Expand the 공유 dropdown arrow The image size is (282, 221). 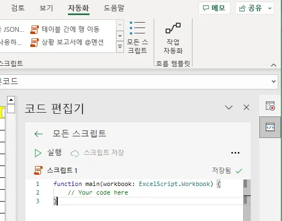point(270,8)
